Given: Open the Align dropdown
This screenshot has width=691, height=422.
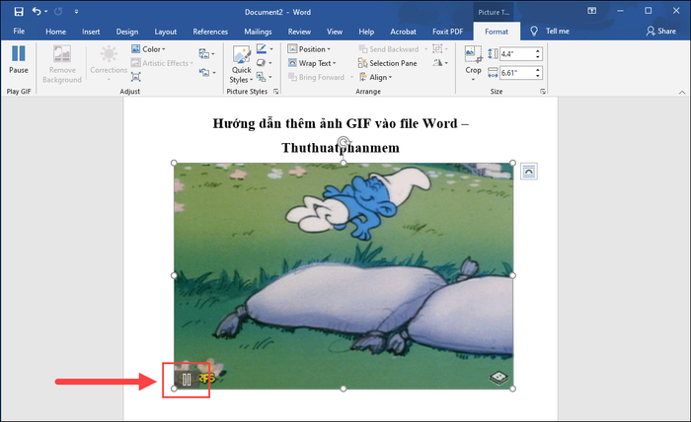Looking at the screenshot, I should point(375,78).
